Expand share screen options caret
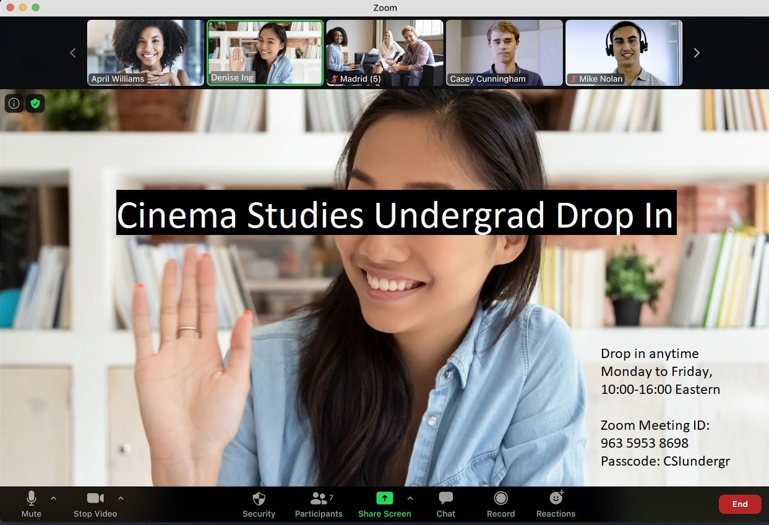769x525 pixels. tap(410, 498)
